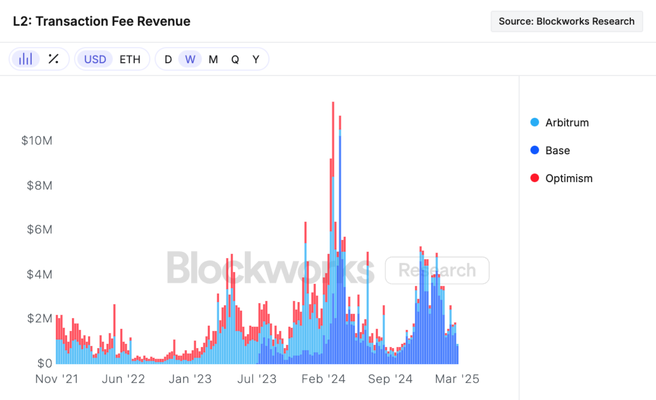Click the Source: Blockworks Research button

click(x=567, y=21)
